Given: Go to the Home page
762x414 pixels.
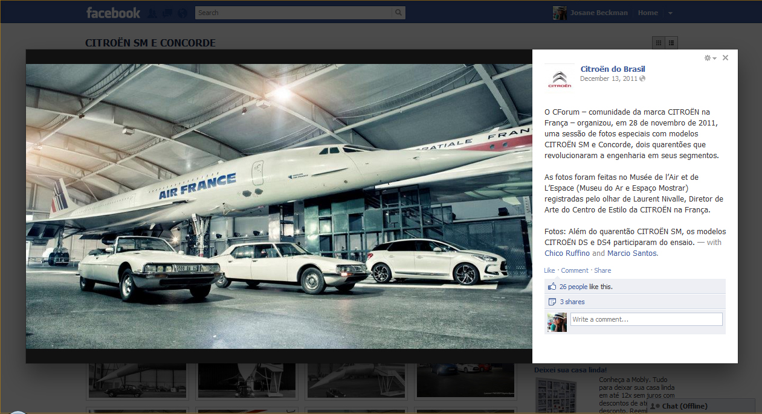Looking at the screenshot, I should pos(648,13).
